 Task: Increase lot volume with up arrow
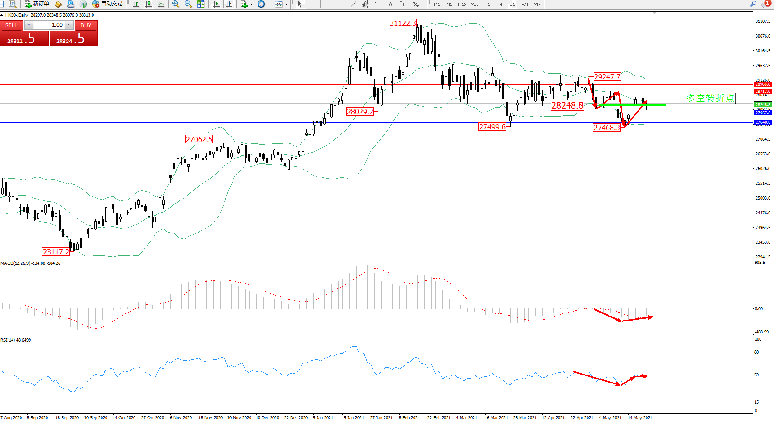[x=69, y=25]
